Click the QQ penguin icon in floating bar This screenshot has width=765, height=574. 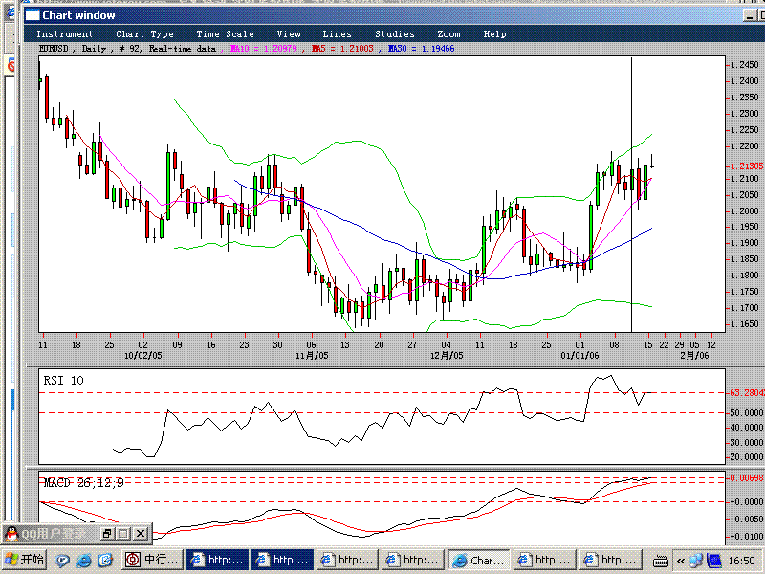point(11,534)
